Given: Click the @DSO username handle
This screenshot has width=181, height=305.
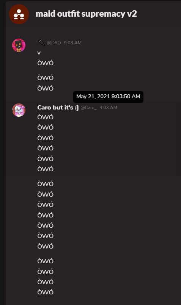Looking at the screenshot, I should (x=54, y=43).
